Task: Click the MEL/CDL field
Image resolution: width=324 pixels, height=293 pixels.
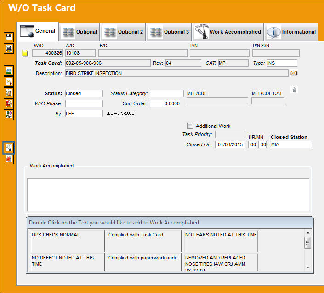Action: point(217,101)
